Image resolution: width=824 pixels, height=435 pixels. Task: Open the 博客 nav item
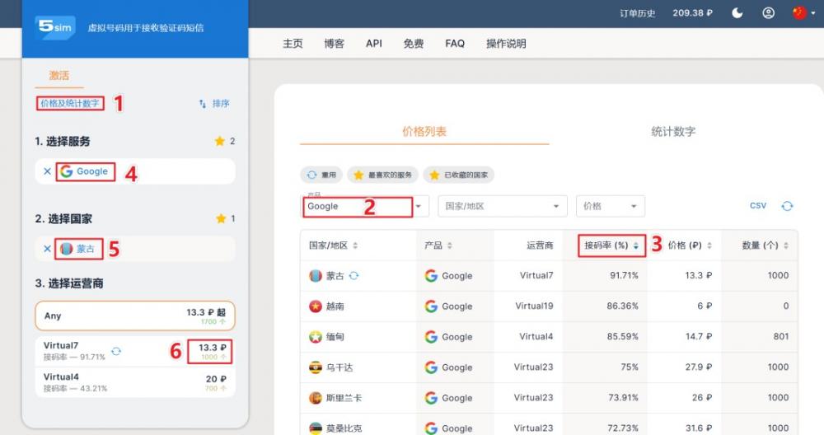click(x=335, y=44)
